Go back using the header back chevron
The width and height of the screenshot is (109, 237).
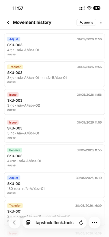click(8, 23)
